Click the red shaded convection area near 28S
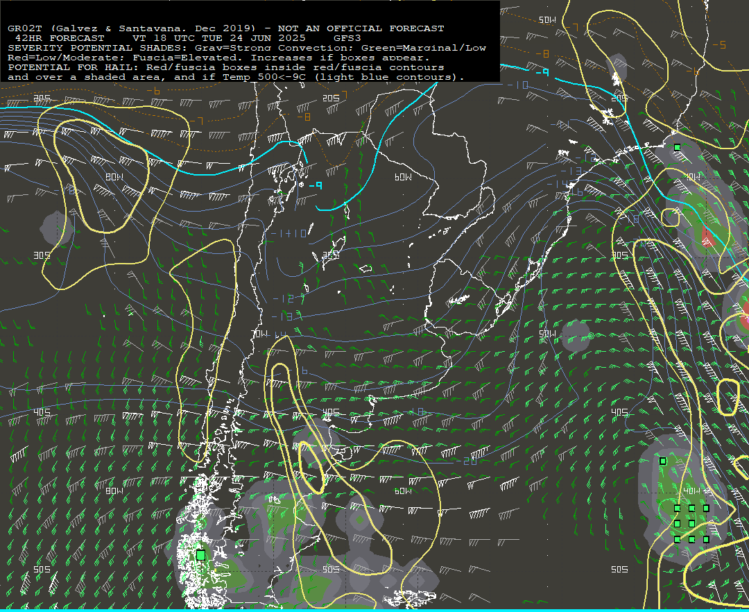This screenshot has height=612, width=749. point(708,236)
